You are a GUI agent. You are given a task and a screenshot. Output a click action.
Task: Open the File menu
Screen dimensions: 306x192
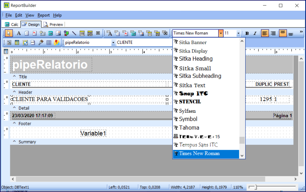[9, 15]
